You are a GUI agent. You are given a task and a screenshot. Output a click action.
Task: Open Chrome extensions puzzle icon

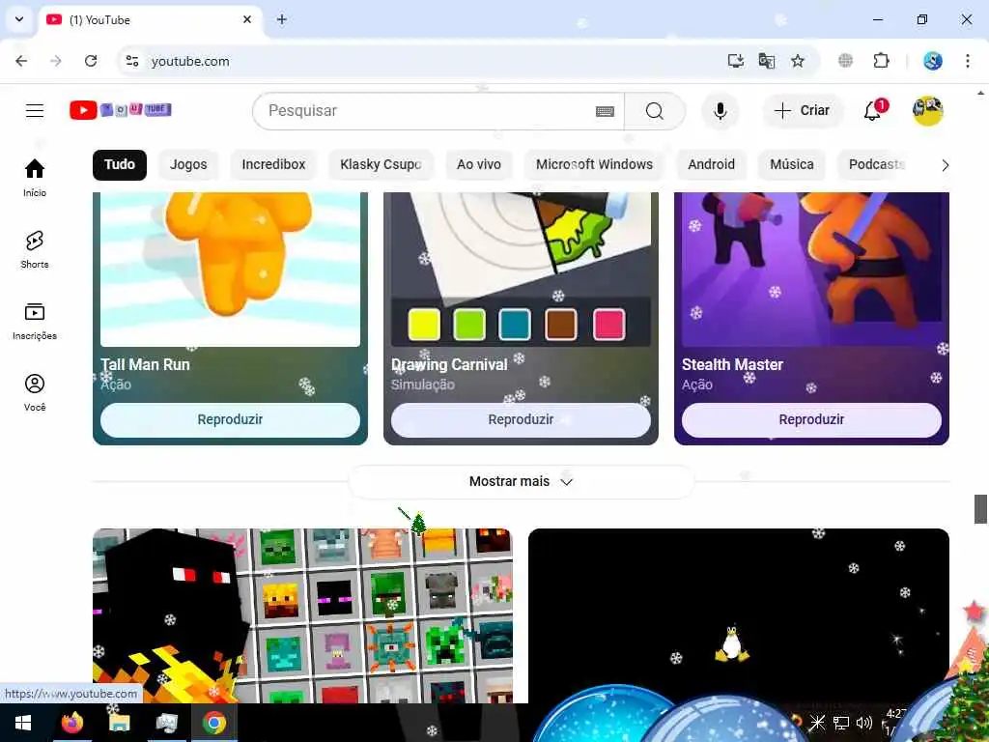point(881,61)
